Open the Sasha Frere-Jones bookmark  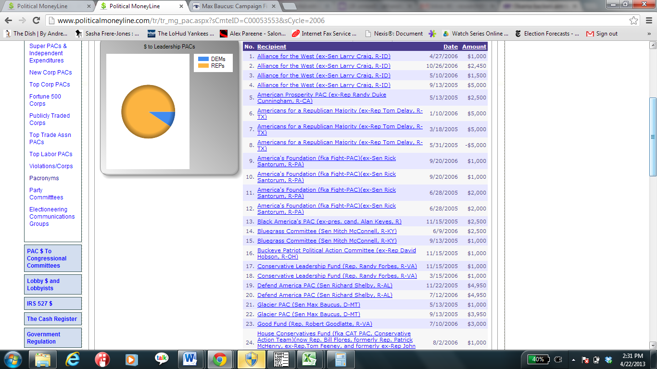pyautogui.click(x=107, y=34)
